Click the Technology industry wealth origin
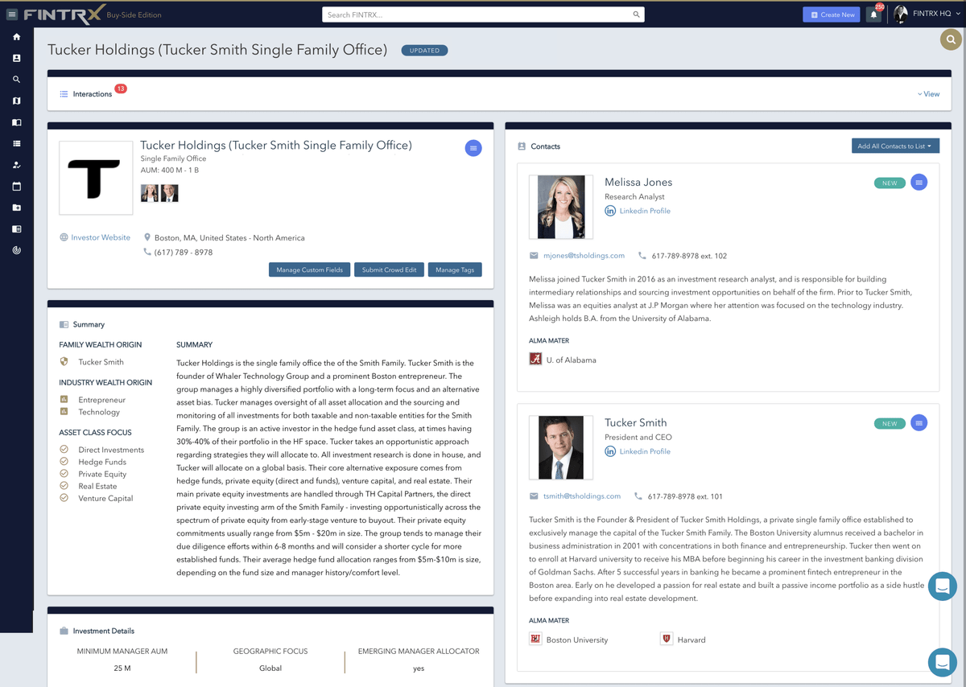 (x=99, y=412)
